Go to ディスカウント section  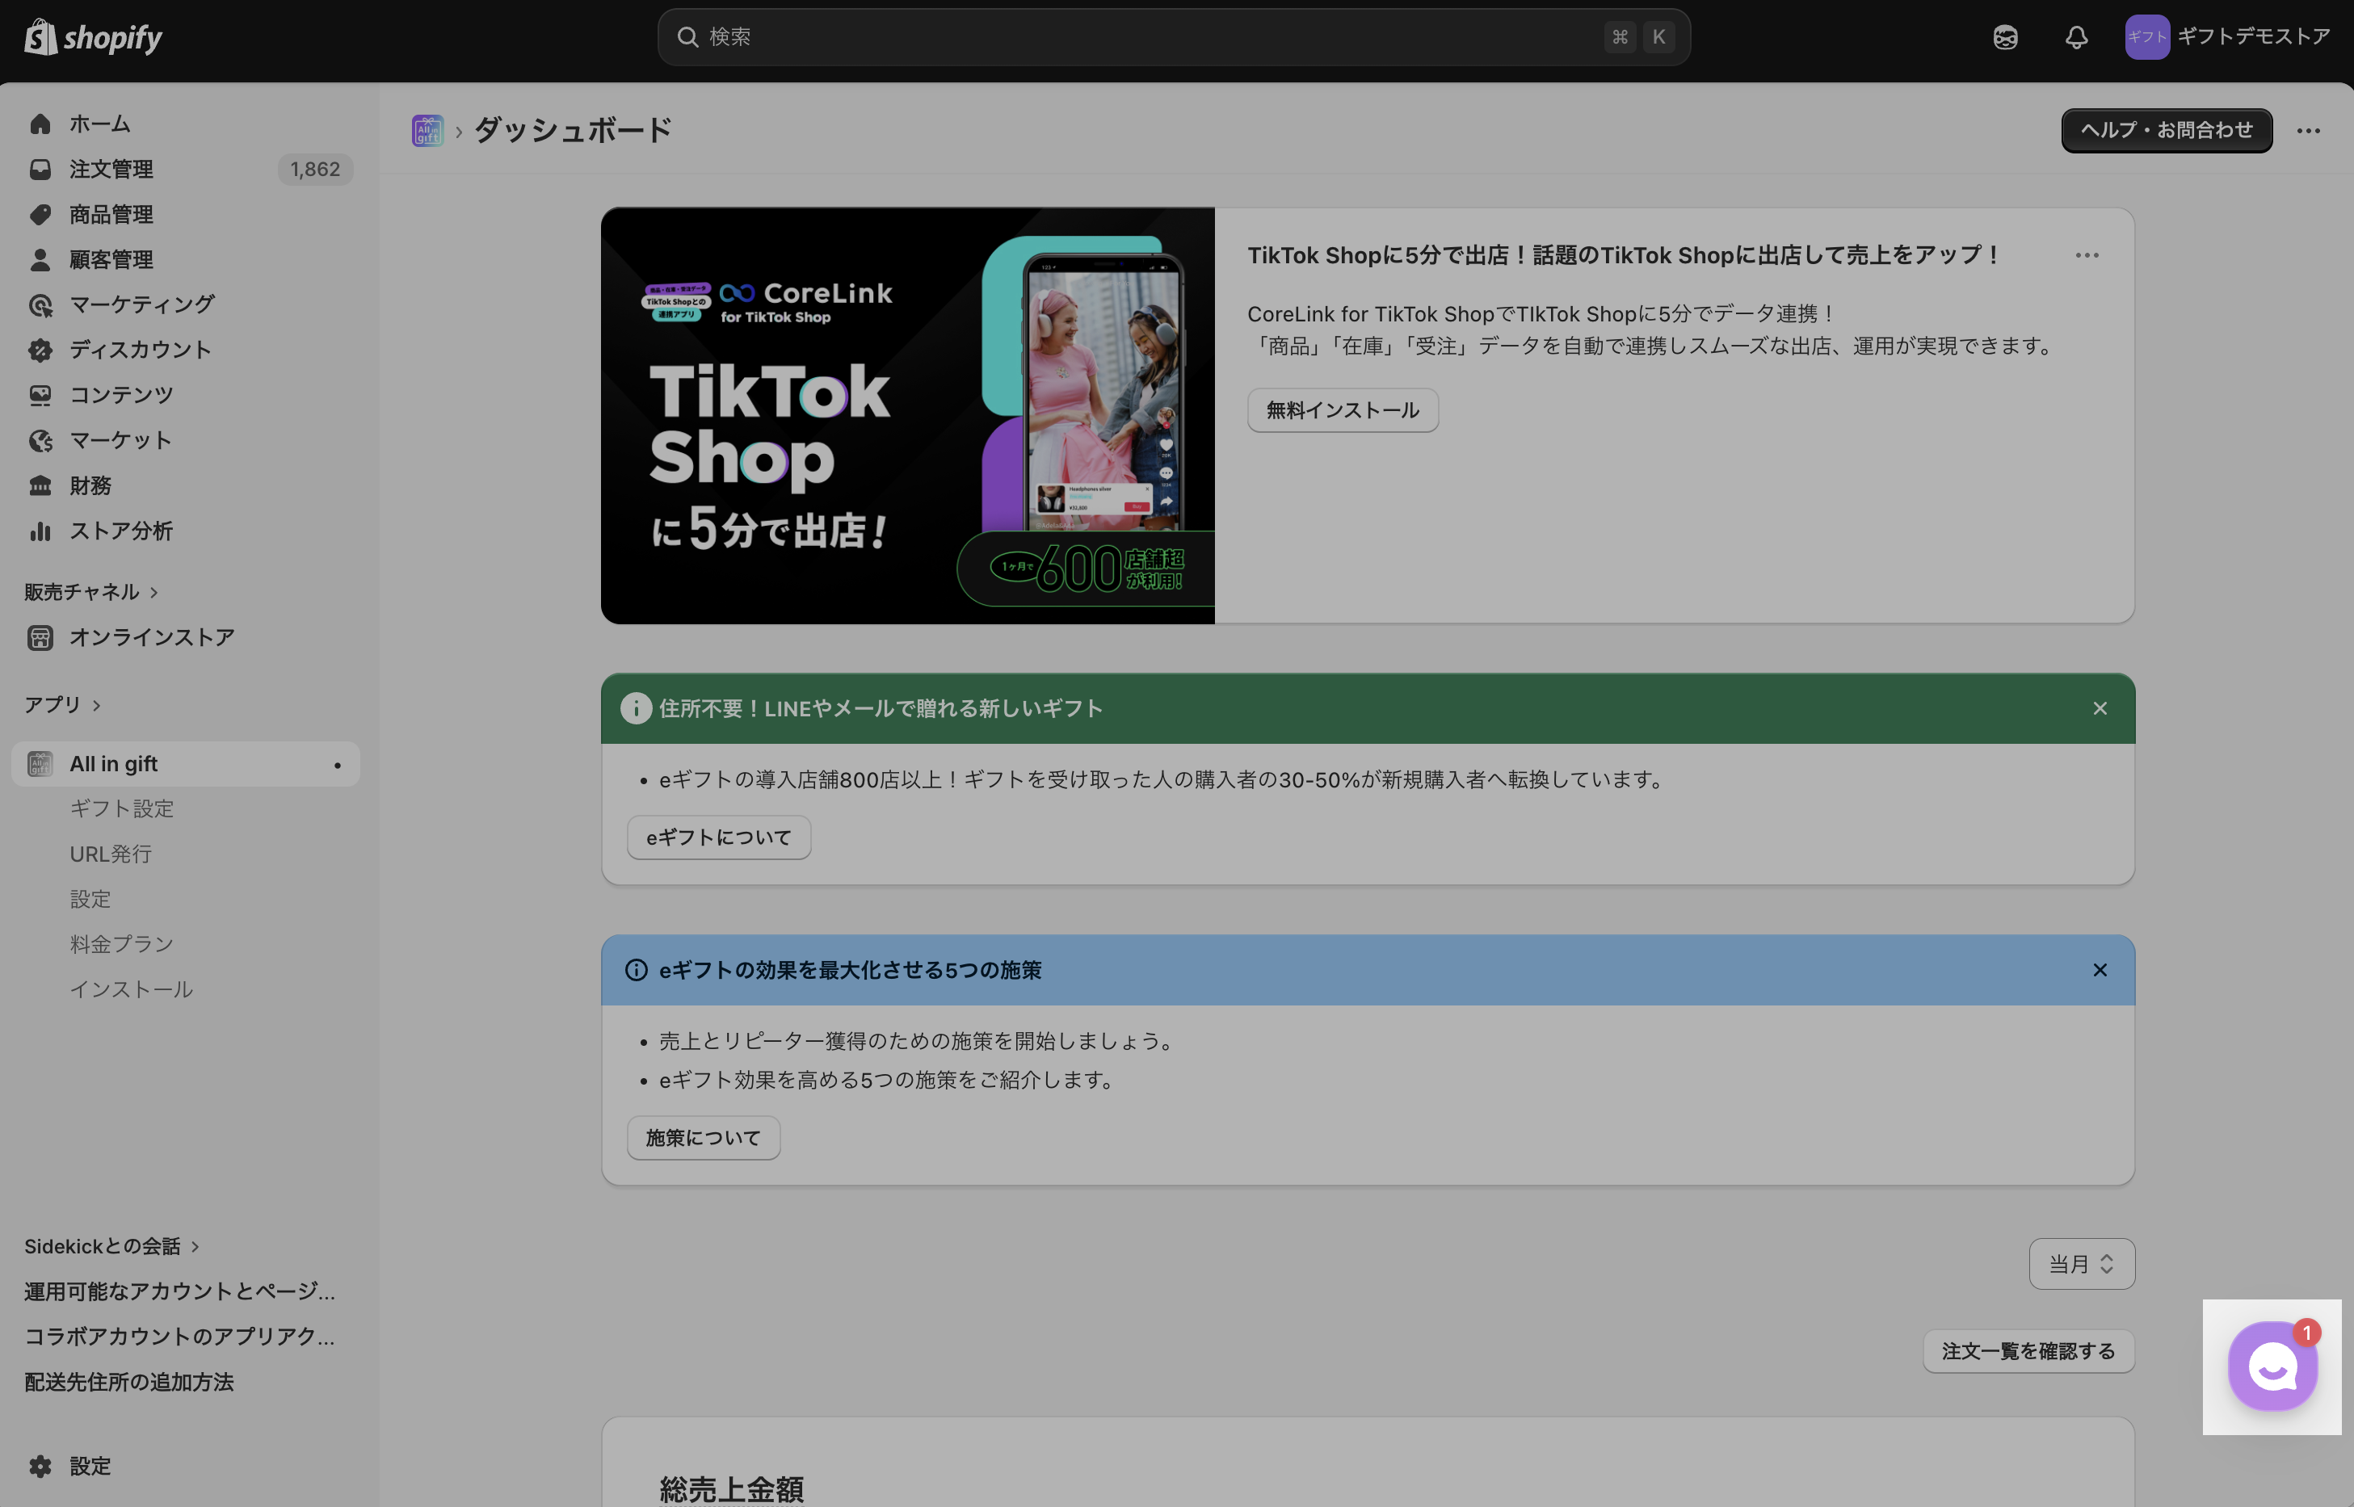[x=140, y=350]
